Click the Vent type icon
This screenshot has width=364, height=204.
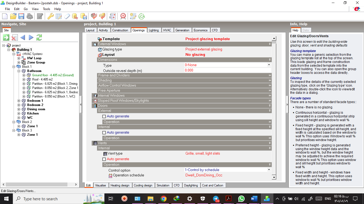point(105,154)
